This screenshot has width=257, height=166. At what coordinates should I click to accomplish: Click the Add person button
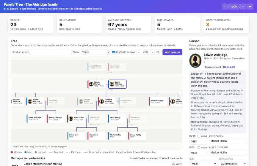coord(172,52)
